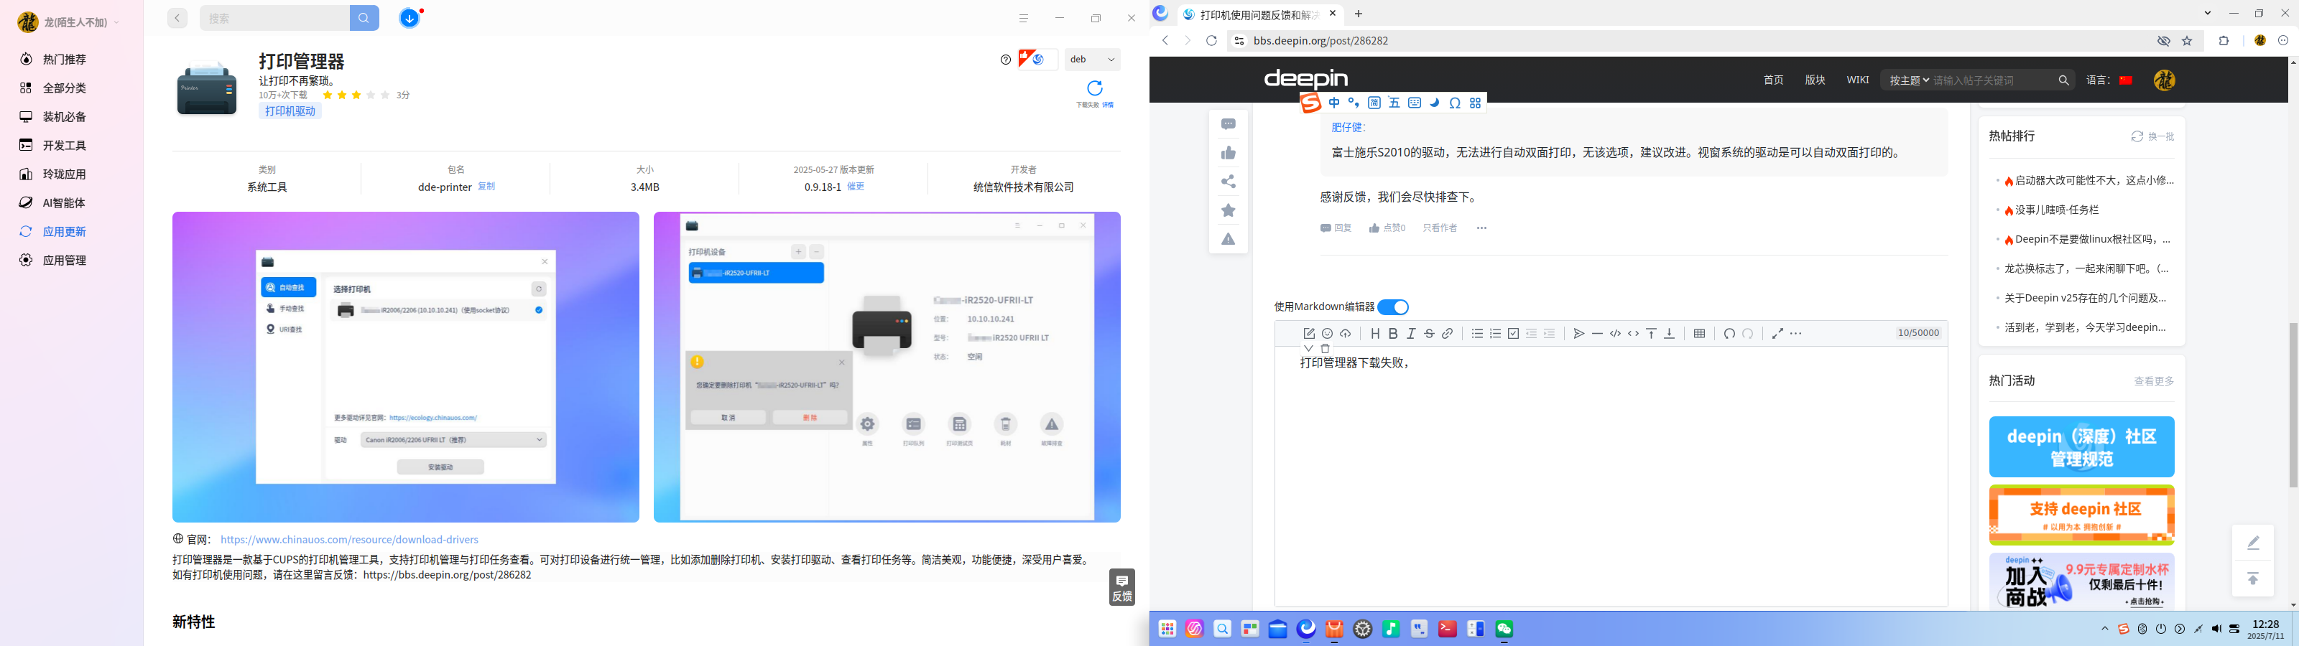
Task: Insert a table using the editor toolbar
Action: tap(1699, 334)
